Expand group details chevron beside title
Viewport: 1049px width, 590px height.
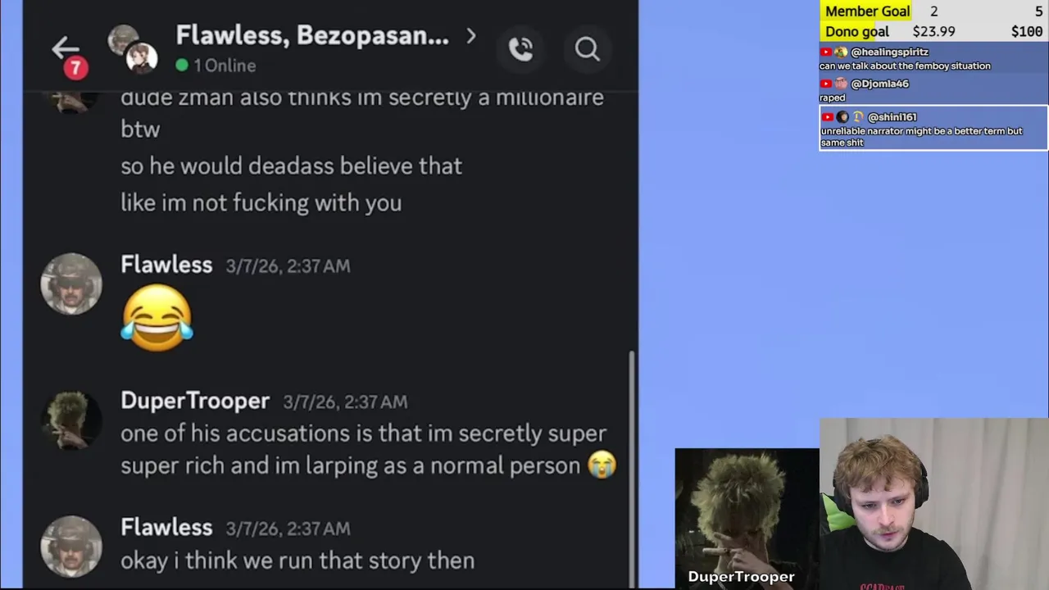click(470, 36)
